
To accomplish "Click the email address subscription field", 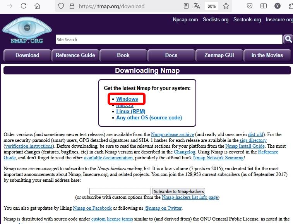I will [x=120, y=191].
